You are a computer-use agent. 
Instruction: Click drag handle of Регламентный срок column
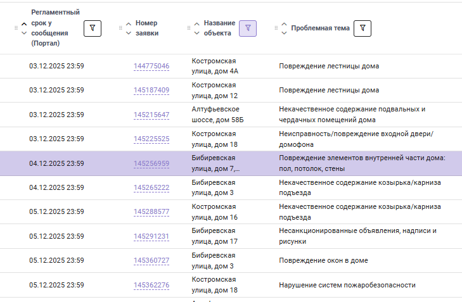click(x=15, y=28)
